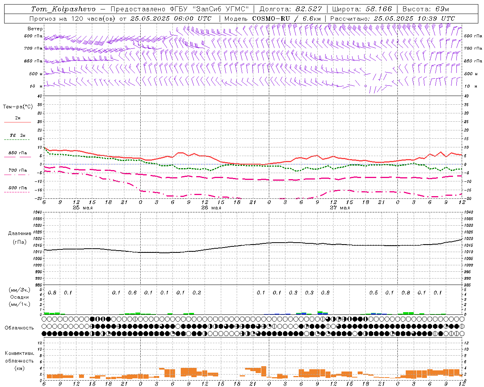Click the '25 мая' date label
The image size is (484, 387).
pos(82,208)
